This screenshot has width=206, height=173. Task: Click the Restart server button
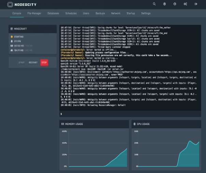33,63
